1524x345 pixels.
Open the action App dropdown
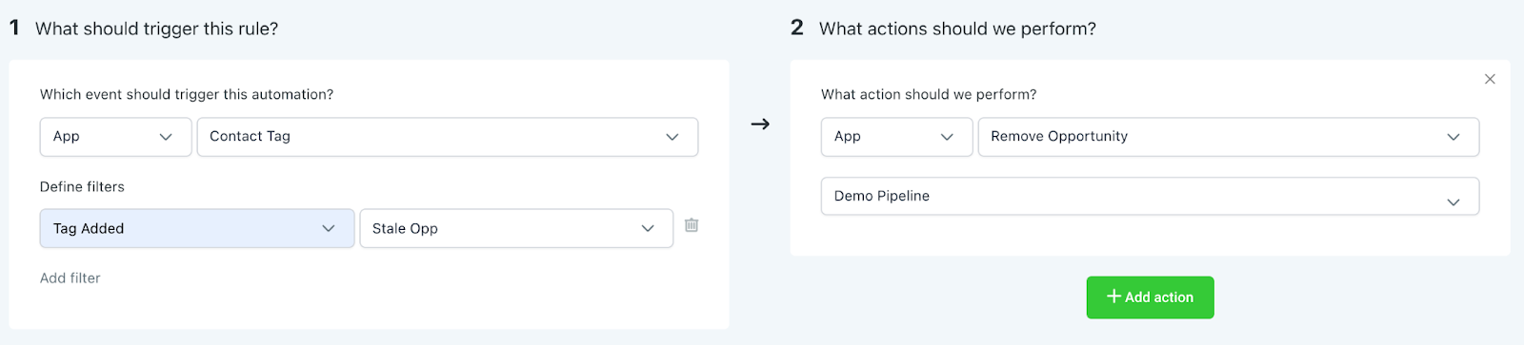(x=897, y=137)
